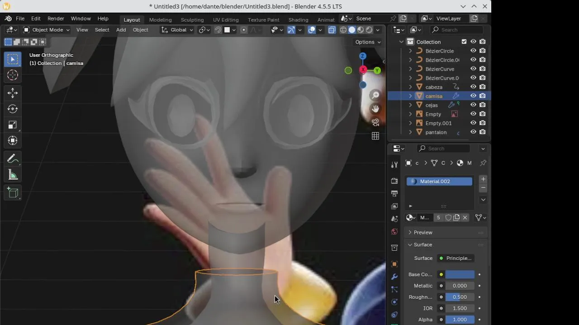Switch orthographic/perspective grid gizmo
This screenshot has width=579, height=325.
(375, 136)
